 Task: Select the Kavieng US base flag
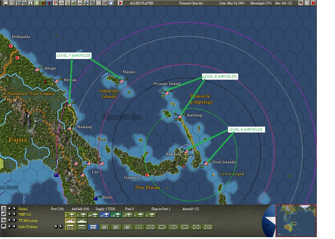pos(180,116)
